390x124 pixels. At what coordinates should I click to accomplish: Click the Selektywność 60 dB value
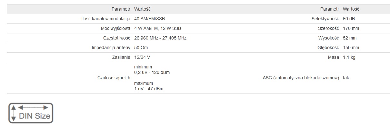(349, 19)
